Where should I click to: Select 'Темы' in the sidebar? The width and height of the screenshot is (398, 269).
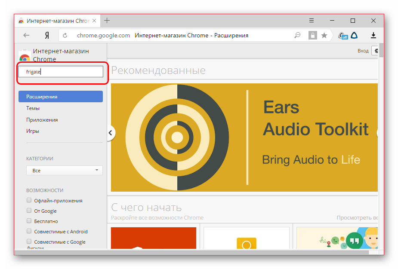(33, 108)
